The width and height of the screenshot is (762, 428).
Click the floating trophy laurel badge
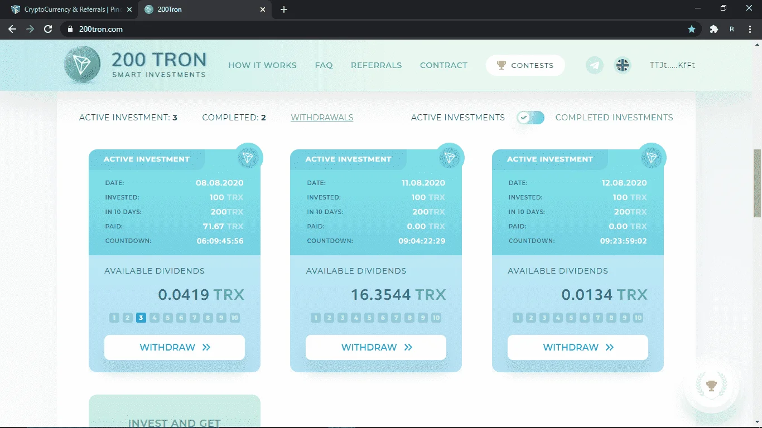(x=711, y=385)
